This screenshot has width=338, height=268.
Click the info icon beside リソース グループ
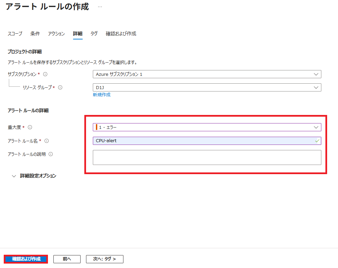60,87
